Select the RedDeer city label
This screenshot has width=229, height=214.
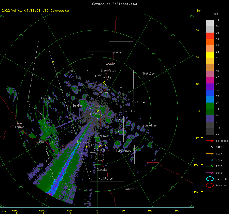pyautogui.click(x=108, y=77)
